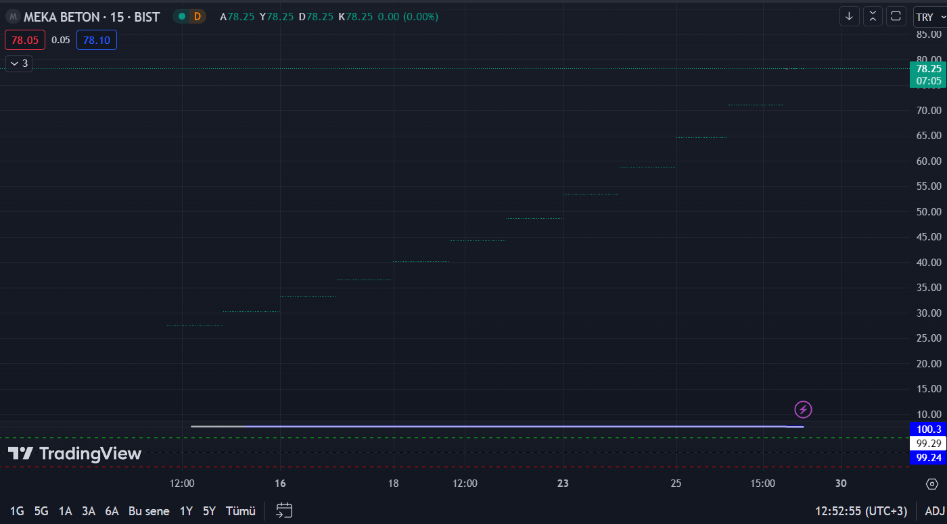Click the blue 100.3 indicator value label
Screen dimensions: 947x524
928,429
